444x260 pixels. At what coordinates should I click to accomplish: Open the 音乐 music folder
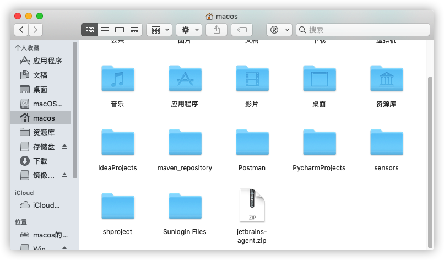pos(117,78)
